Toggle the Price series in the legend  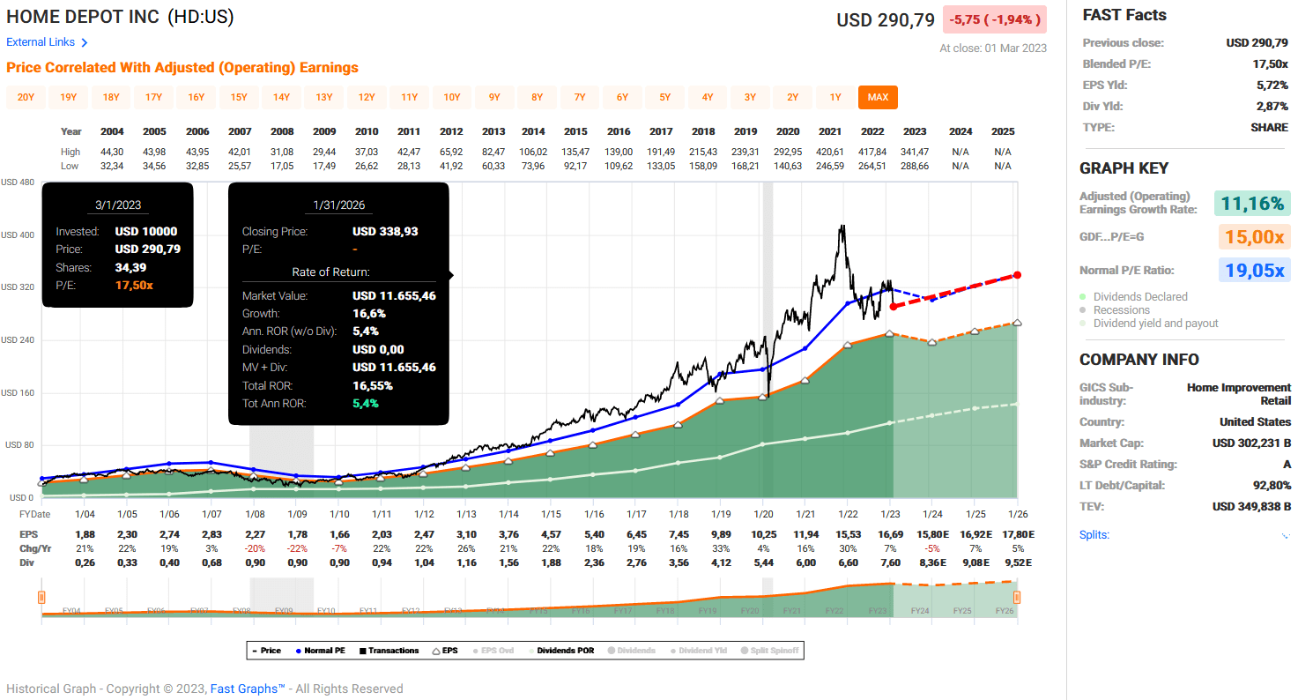tap(266, 651)
